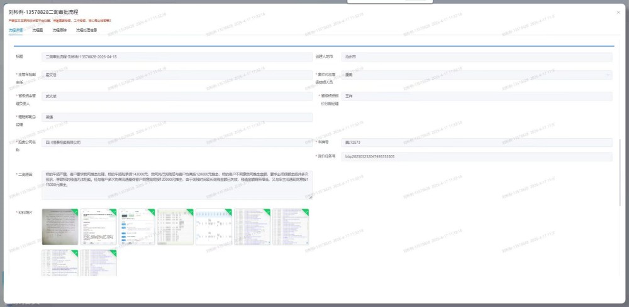The height and width of the screenshot is (307, 629).
Task: Open the 流程处理信息 tab
Action: 87,30
